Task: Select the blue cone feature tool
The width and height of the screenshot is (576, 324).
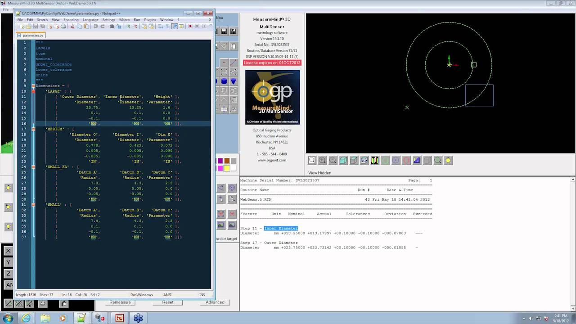Action: point(233,81)
